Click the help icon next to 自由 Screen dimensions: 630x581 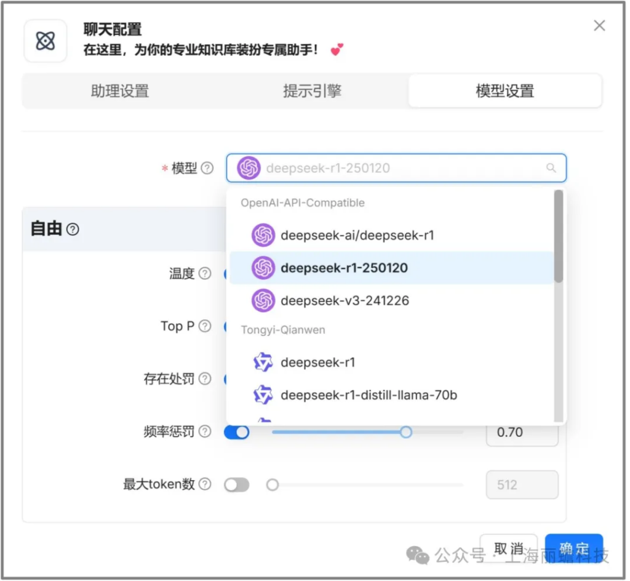73,230
